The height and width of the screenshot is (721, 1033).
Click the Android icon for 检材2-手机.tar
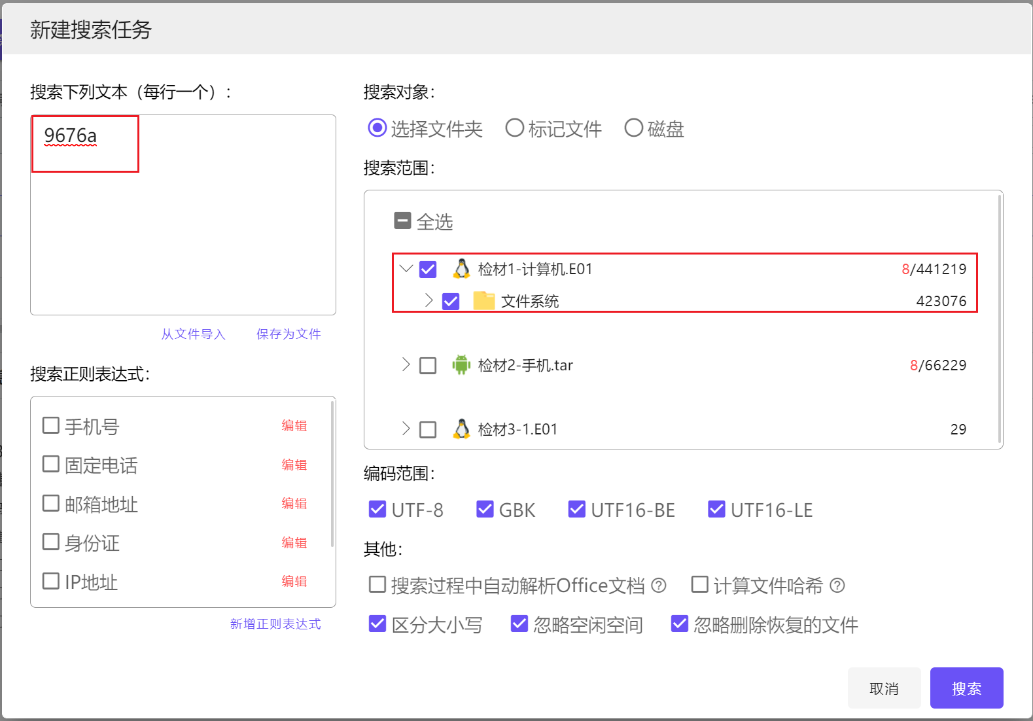pos(461,365)
